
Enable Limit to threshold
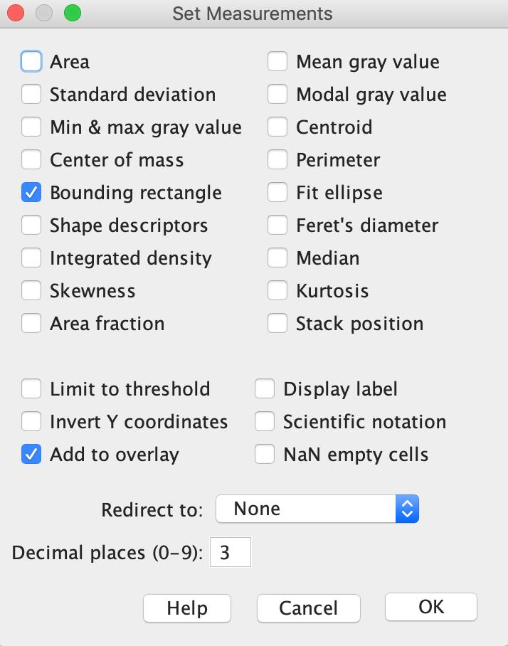(31, 389)
